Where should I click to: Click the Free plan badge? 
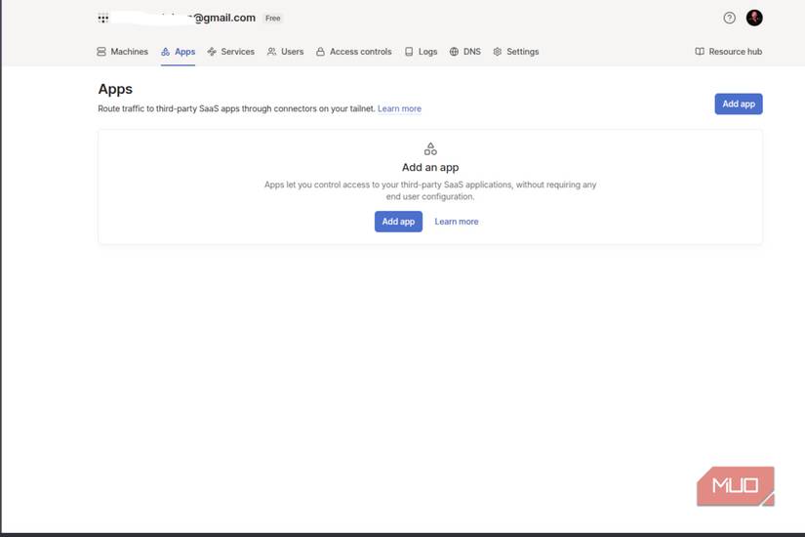pyautogui.click(x=272, y=18)
